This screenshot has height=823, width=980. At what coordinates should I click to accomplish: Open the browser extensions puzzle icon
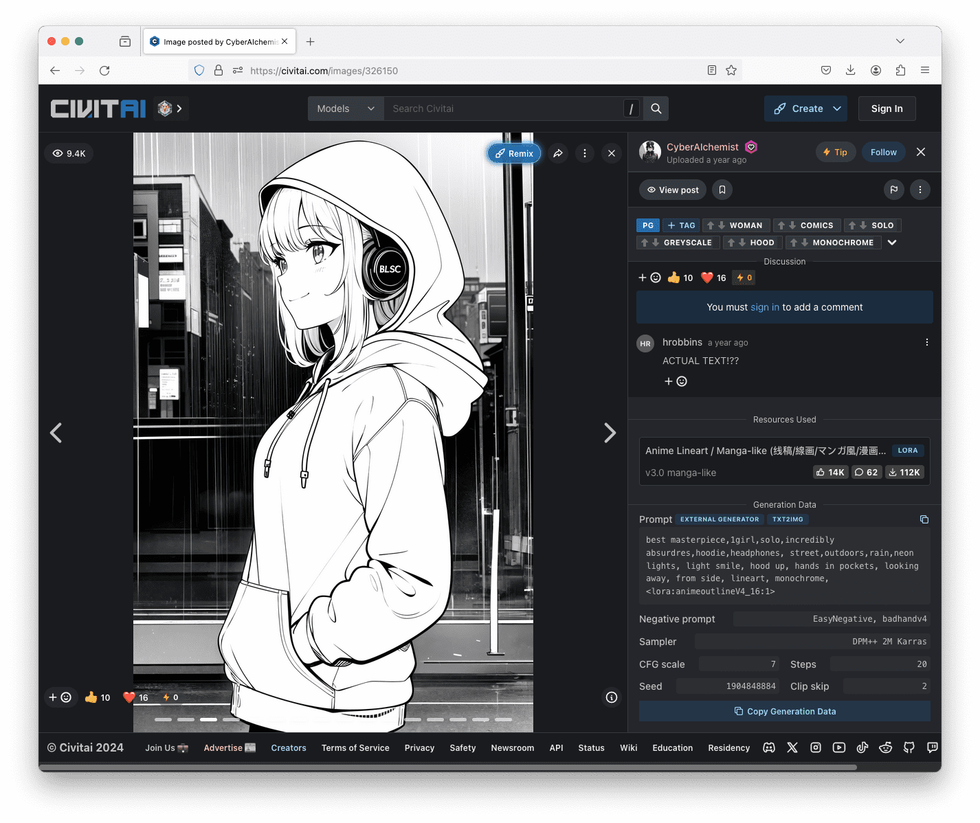pyautogui.click(x=900, y=70)
